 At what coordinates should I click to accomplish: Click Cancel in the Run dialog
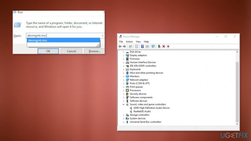coord(71,51)
